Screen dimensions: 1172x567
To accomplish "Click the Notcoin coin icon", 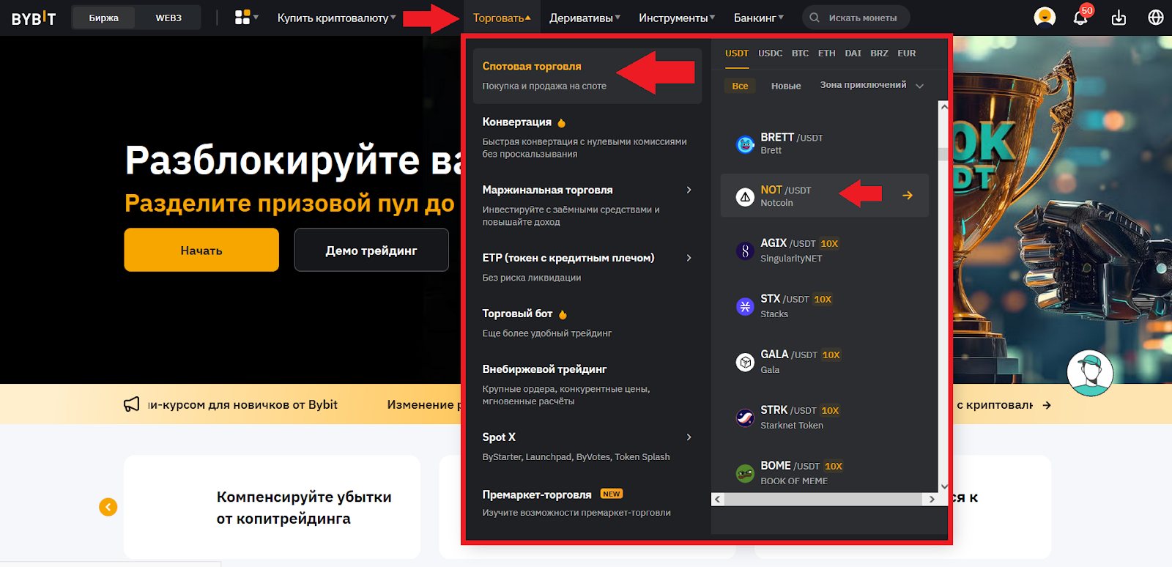I will [745, 196].
